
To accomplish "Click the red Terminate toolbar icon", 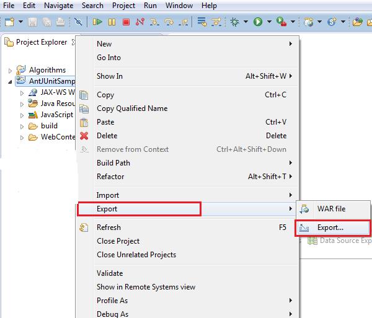I will 126,22.
